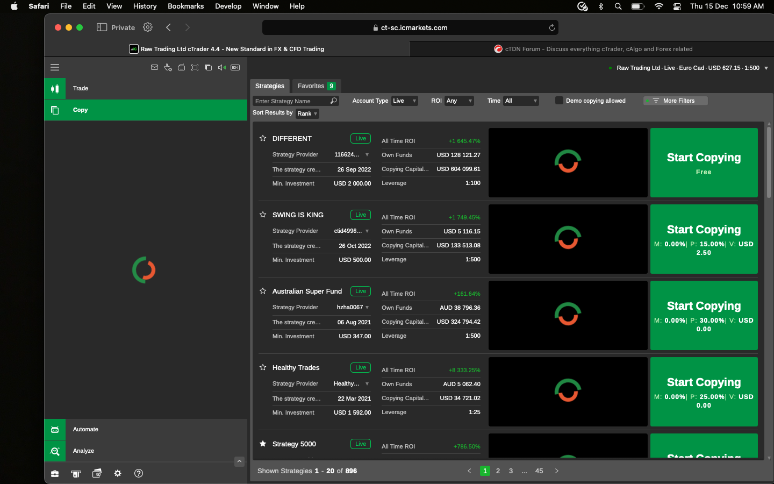The image size is (774, 484).
Task: Open Time All dropdown
Action: [521, 101]
